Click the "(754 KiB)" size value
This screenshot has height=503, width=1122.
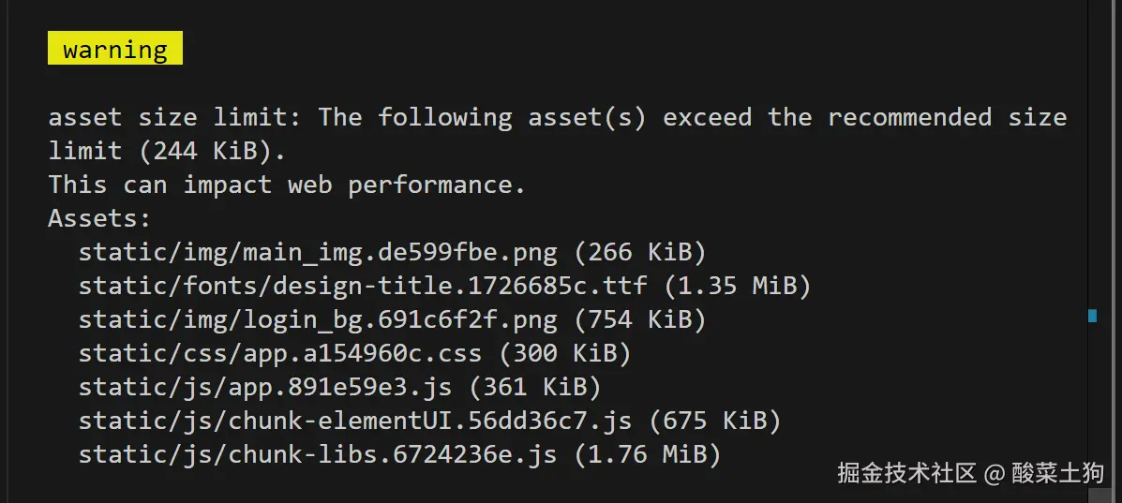639,319
